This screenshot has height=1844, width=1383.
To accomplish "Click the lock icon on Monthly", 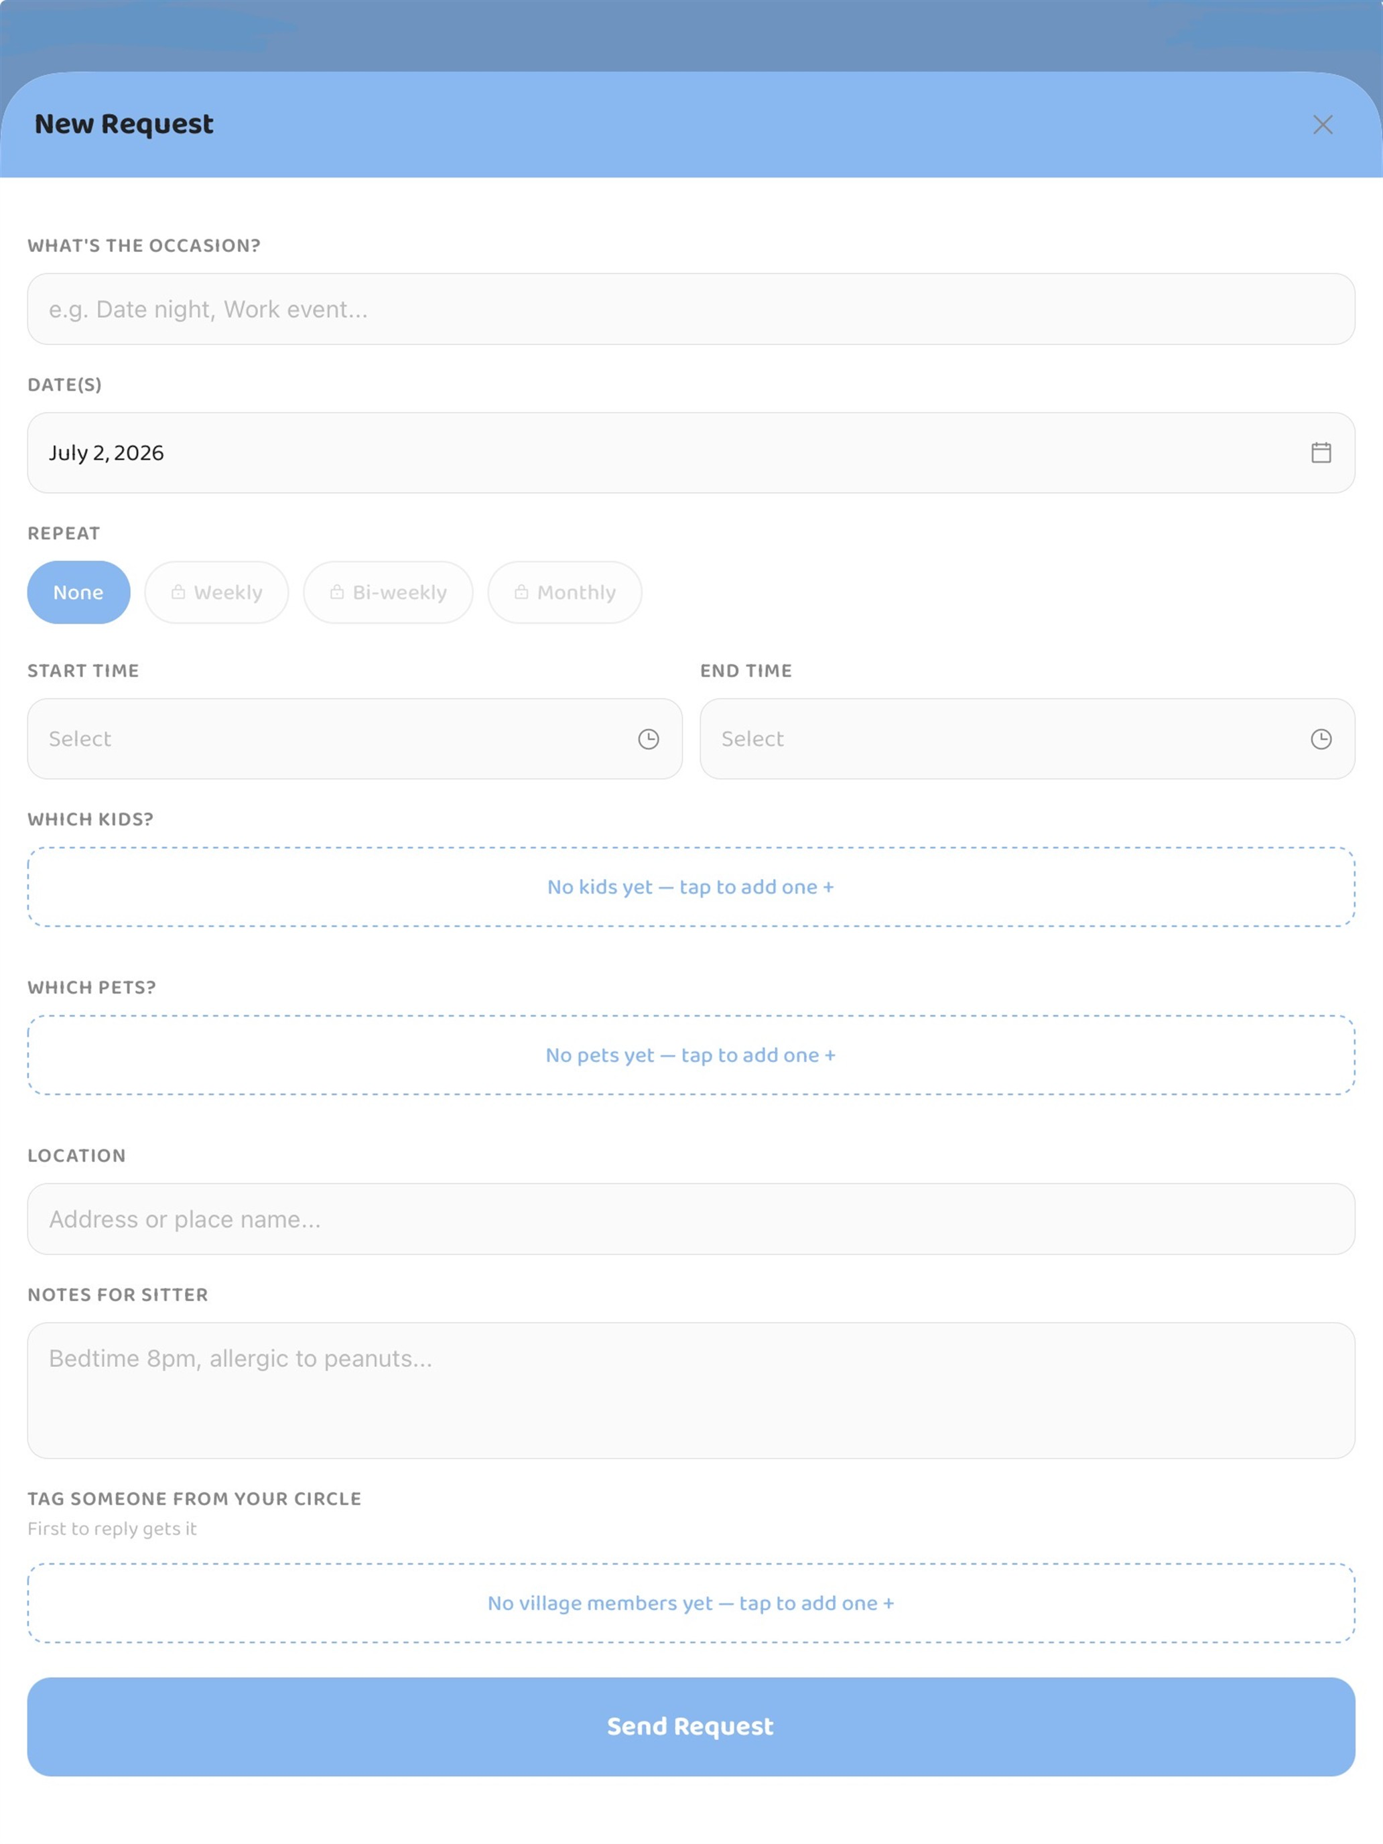I will coord(521,592).
